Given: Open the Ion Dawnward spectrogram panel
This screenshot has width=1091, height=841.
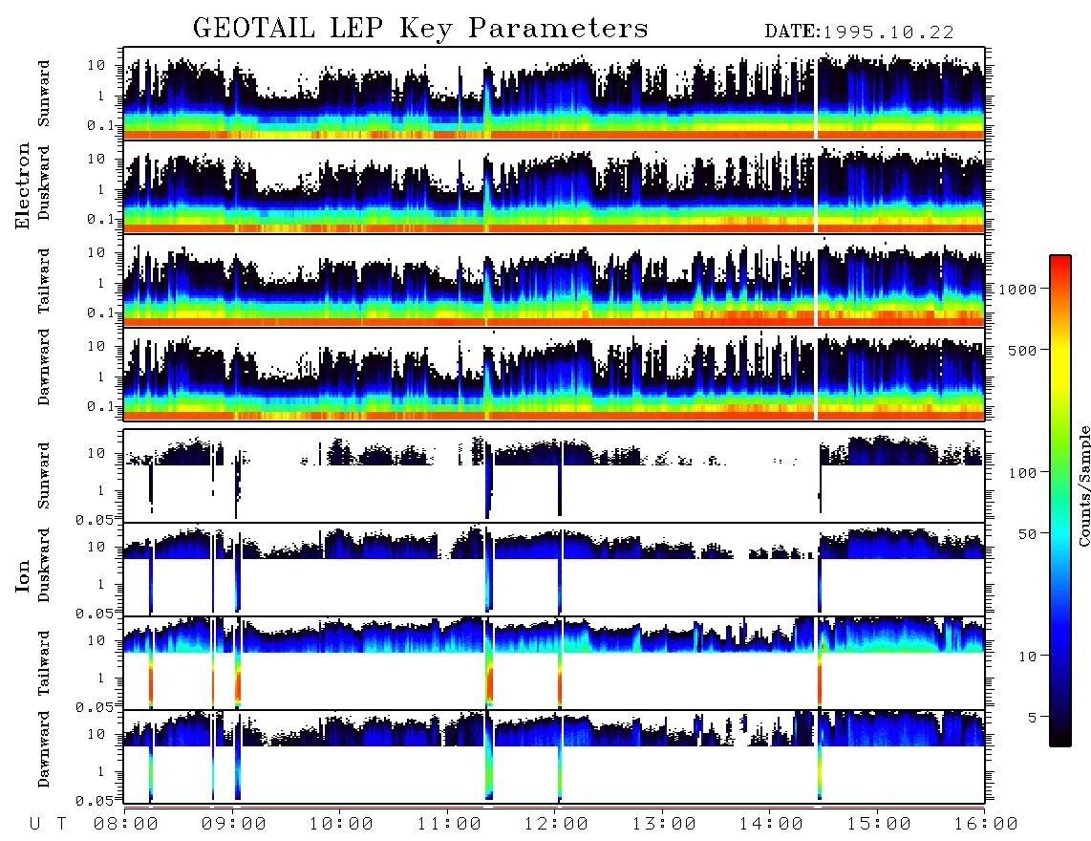Looking at the screenshot, I should [554, 757].
